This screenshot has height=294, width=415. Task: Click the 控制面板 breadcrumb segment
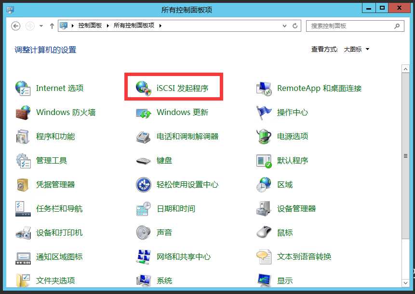click(x=90, y=26)
